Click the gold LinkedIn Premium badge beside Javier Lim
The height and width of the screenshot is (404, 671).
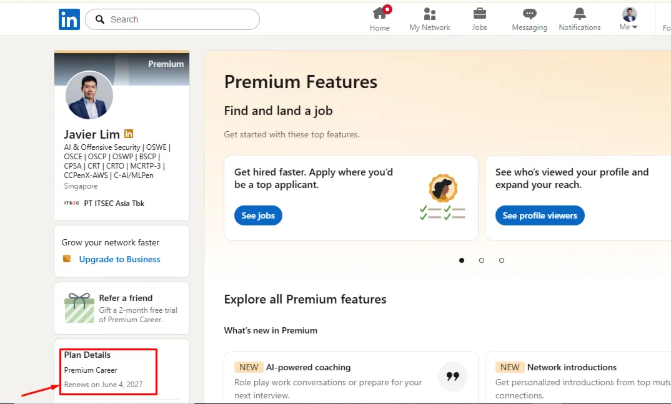click(x=128, y=134)
